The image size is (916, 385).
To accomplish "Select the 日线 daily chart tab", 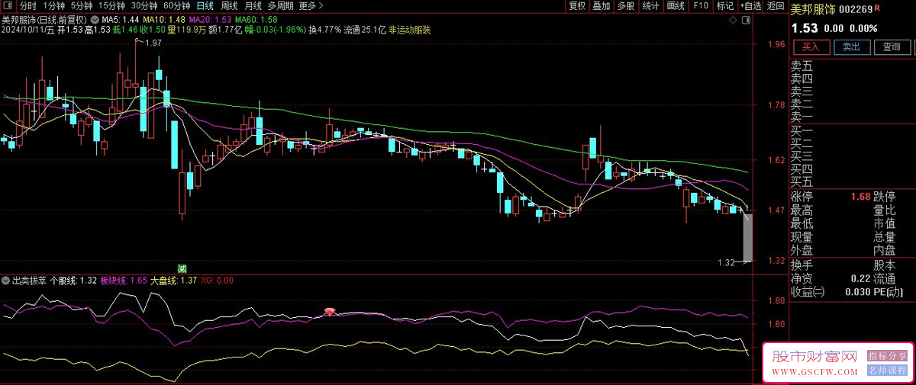I will tap(205, 5).
